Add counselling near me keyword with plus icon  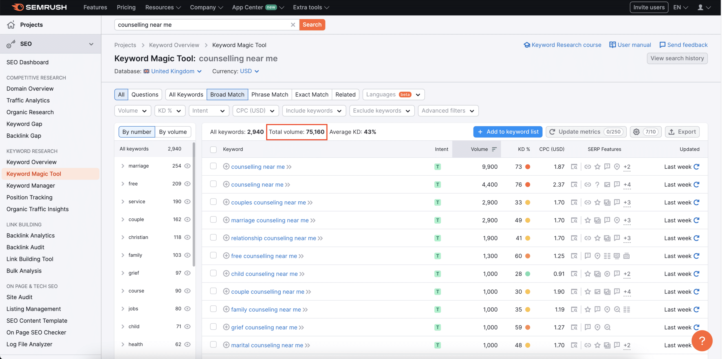tap(226, 166)
